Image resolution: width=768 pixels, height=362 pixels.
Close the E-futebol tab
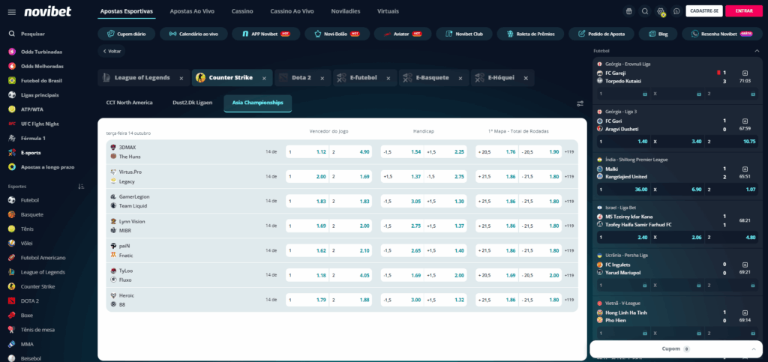pos(388,78)
